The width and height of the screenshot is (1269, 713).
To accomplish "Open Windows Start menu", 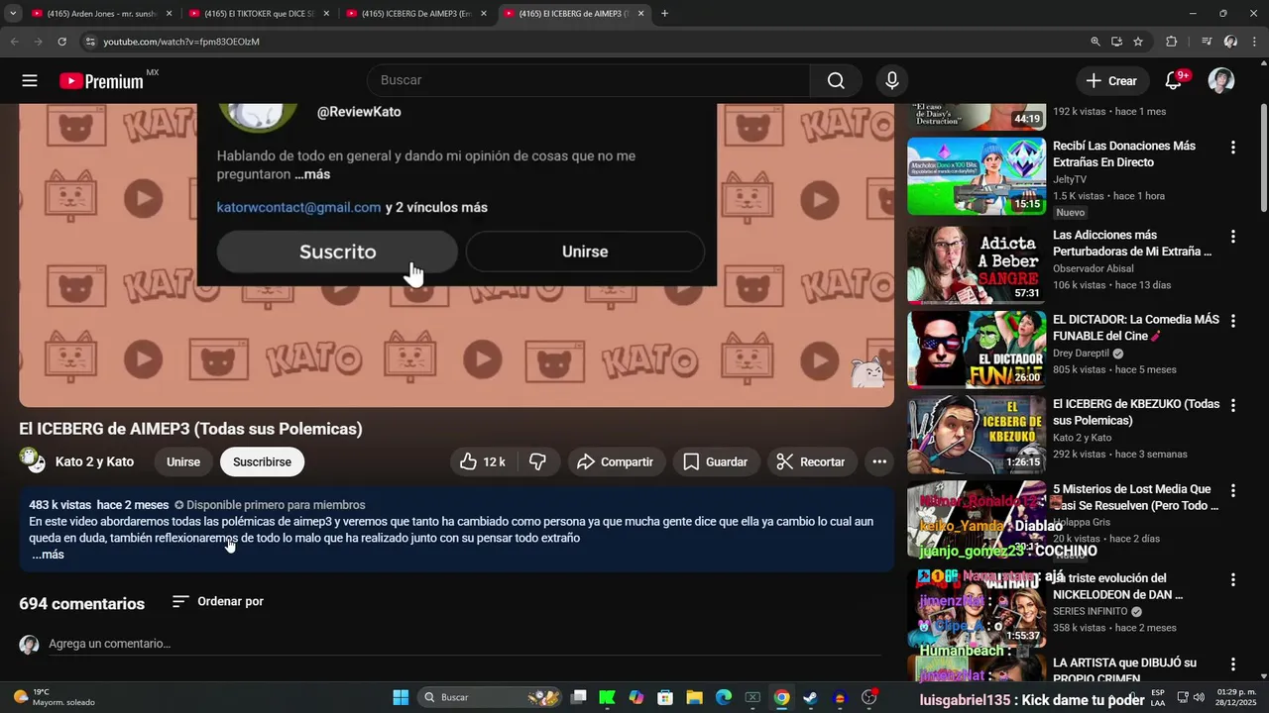I will click(x=401, y=697).
